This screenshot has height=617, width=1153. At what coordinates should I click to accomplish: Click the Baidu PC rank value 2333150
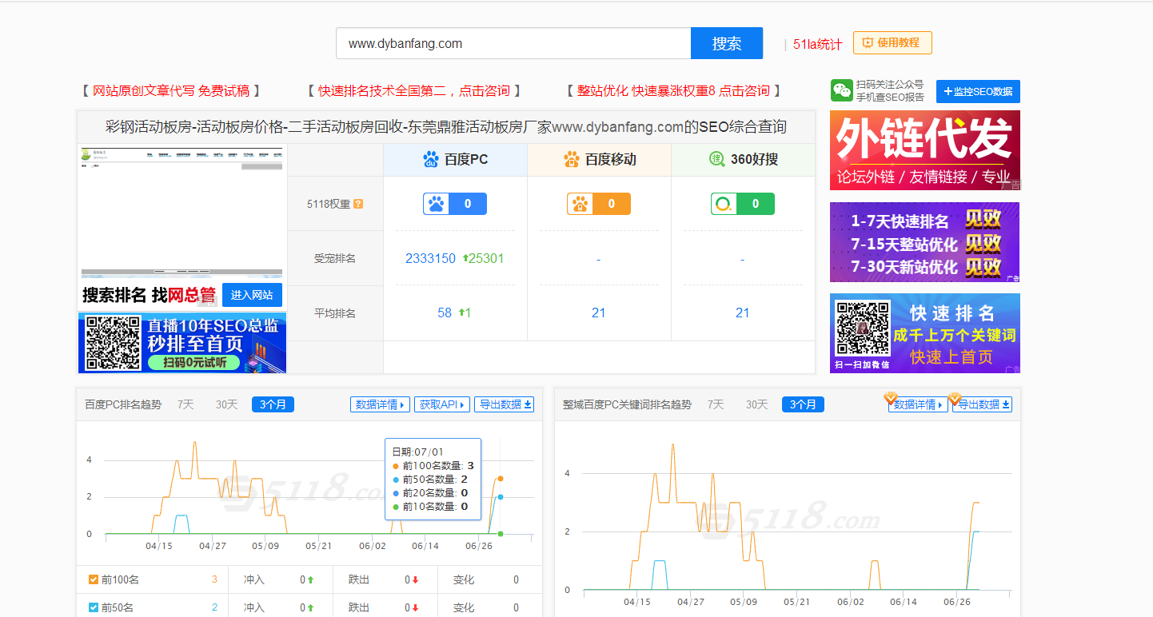point(430,258)
